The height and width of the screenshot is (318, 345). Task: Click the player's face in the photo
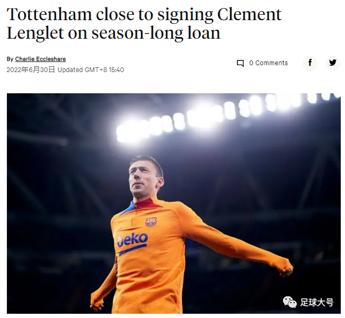click(x=143, y=178)
